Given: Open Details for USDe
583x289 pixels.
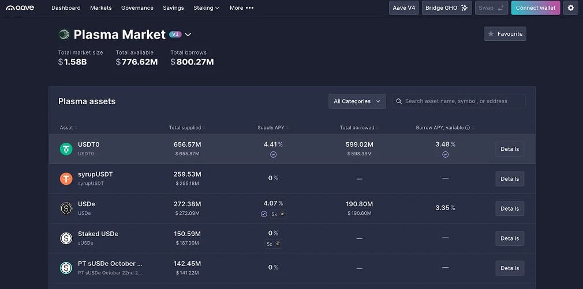Looking at the screenshot, I should [510, 208].
